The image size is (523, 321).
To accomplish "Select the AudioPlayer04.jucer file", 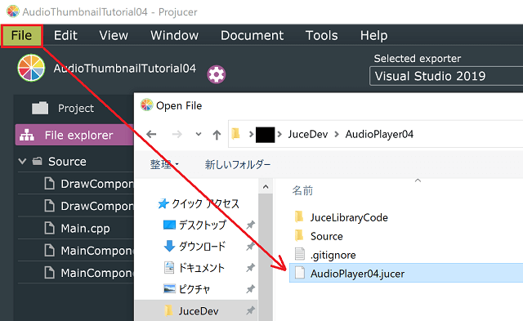I will coord(406,273).
